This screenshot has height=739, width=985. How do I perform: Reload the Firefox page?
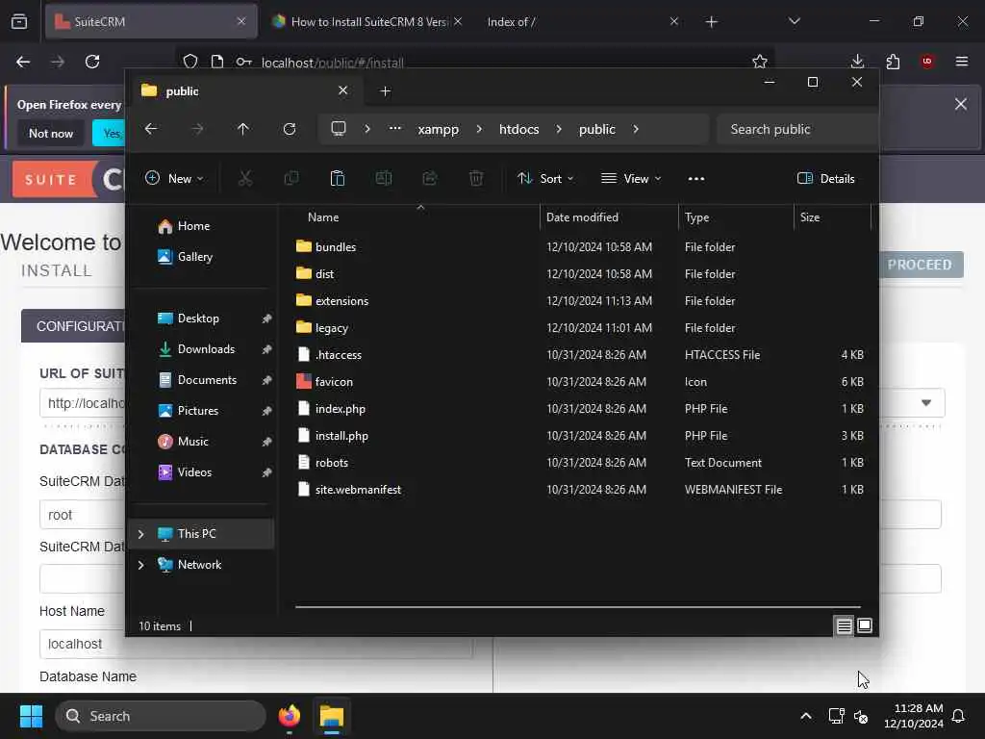pyautogui.click(x=92, y=62)
